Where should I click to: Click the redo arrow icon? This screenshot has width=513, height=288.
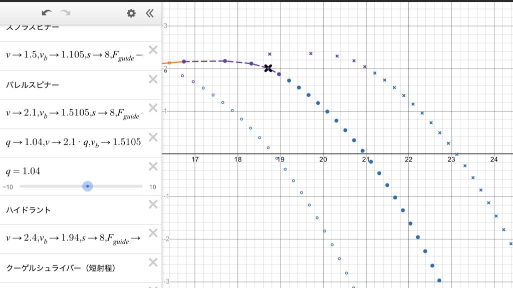click(x=66, y=13)
